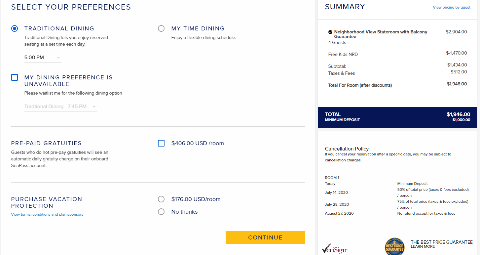Choose the My Time Dining option

161,28
